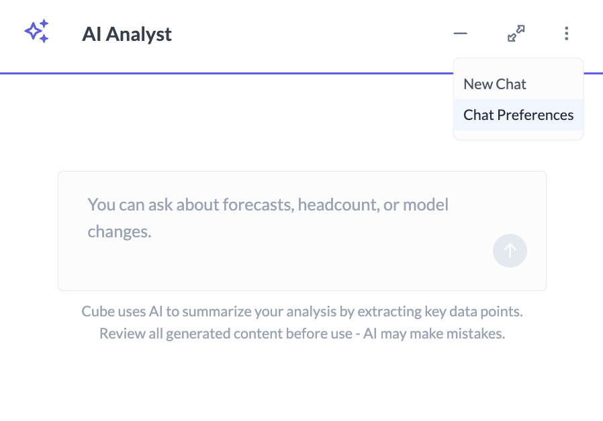Viewport: 603px width, 421px height.
Task: Click the AI Analyst sparkle icon
Action: (x=36, y=32)
